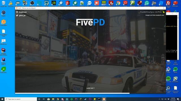Open the Recycle Bin on desktop
This screenshot has height=101, width=181.
pos(4,3)
